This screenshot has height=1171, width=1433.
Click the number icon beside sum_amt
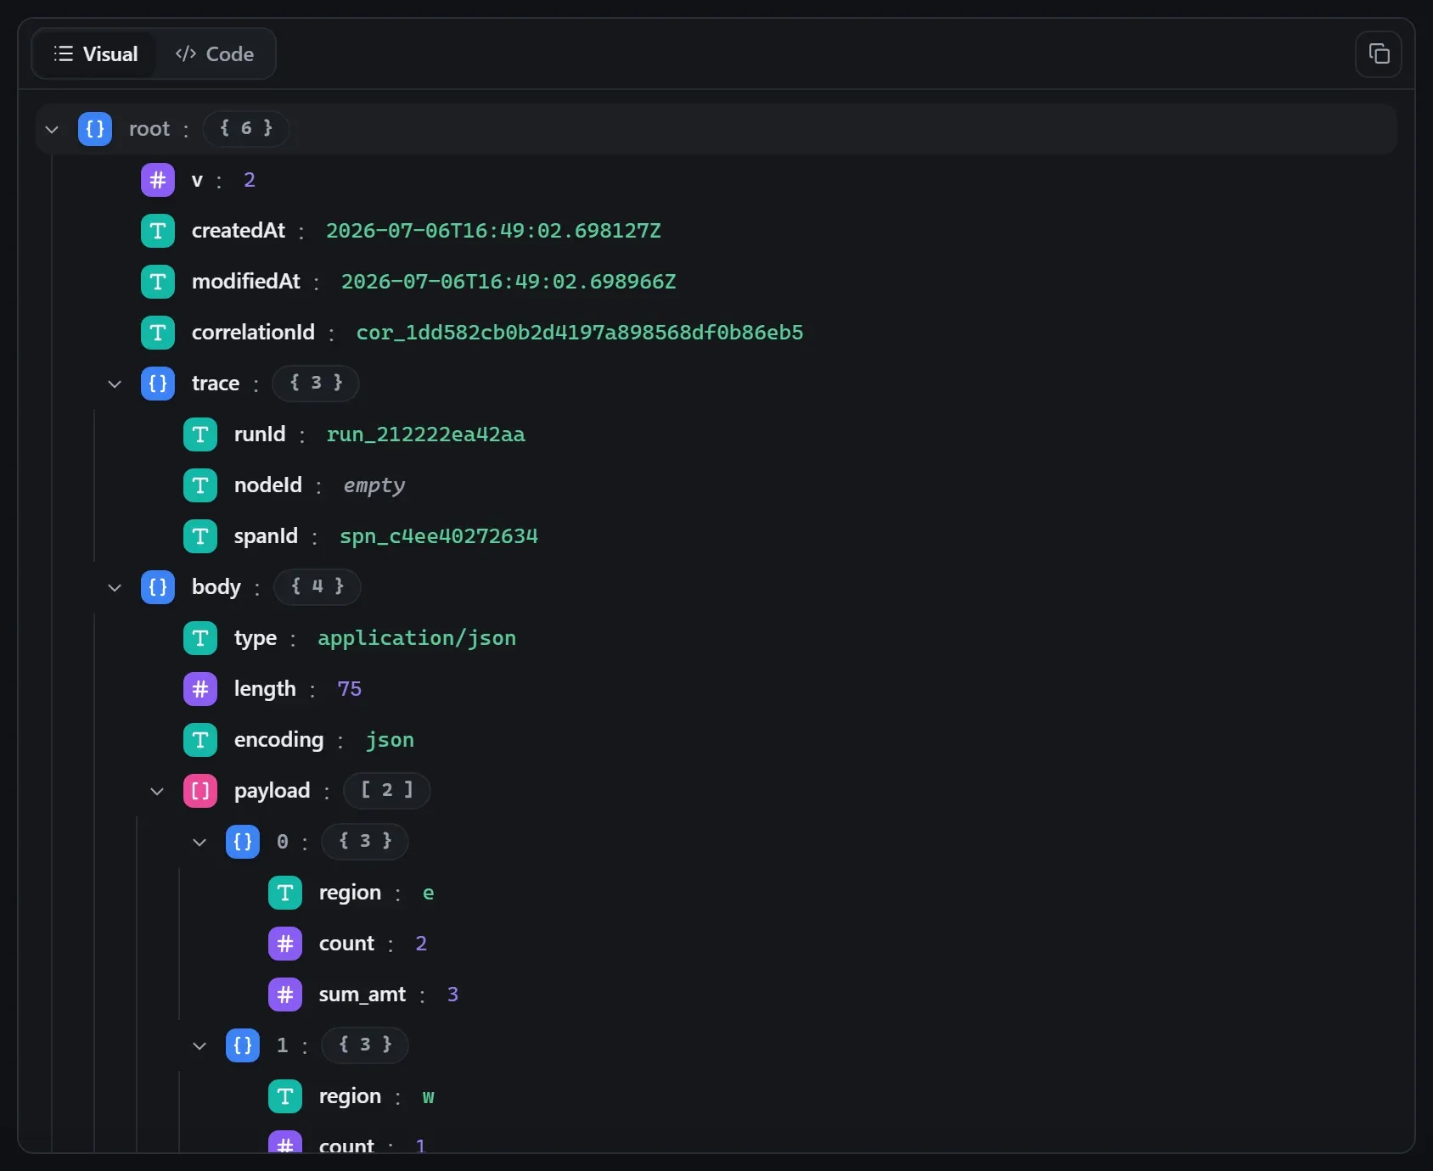coord(285,995)
